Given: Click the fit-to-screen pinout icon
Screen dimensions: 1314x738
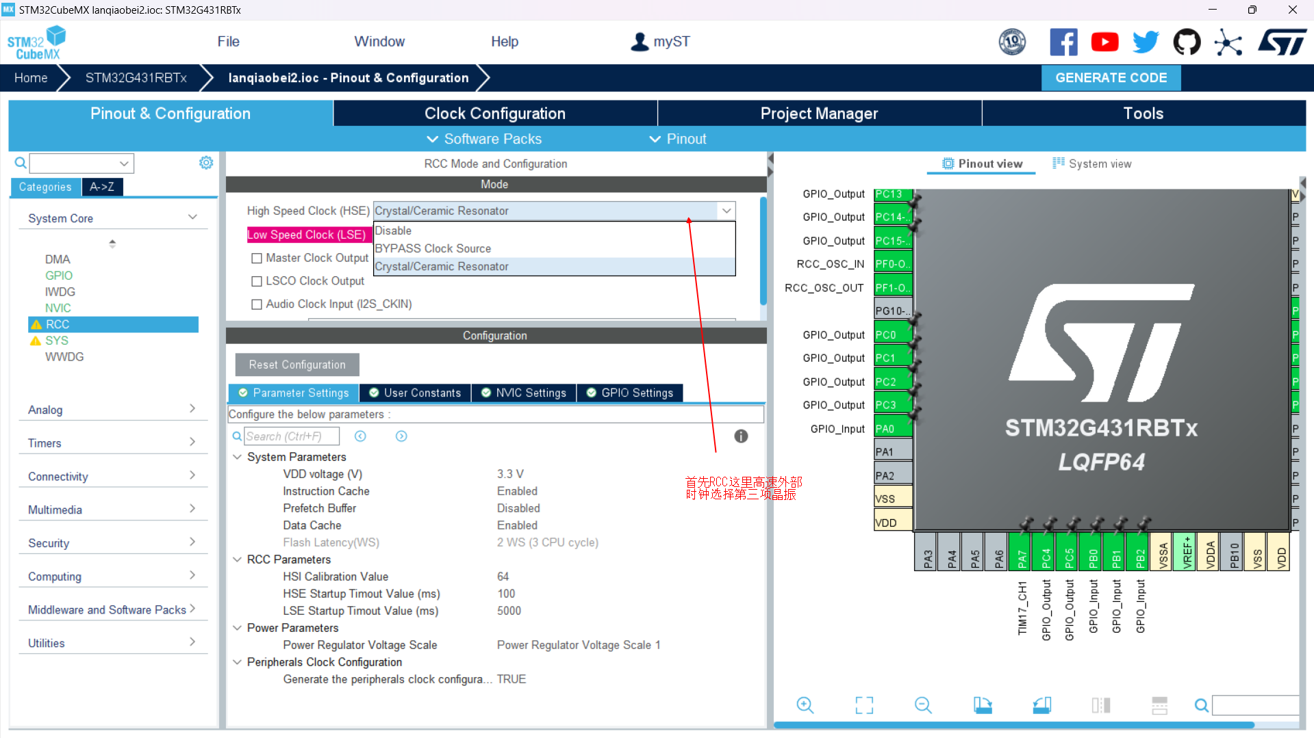Looking at the screenshot, I should pos(864,705).
